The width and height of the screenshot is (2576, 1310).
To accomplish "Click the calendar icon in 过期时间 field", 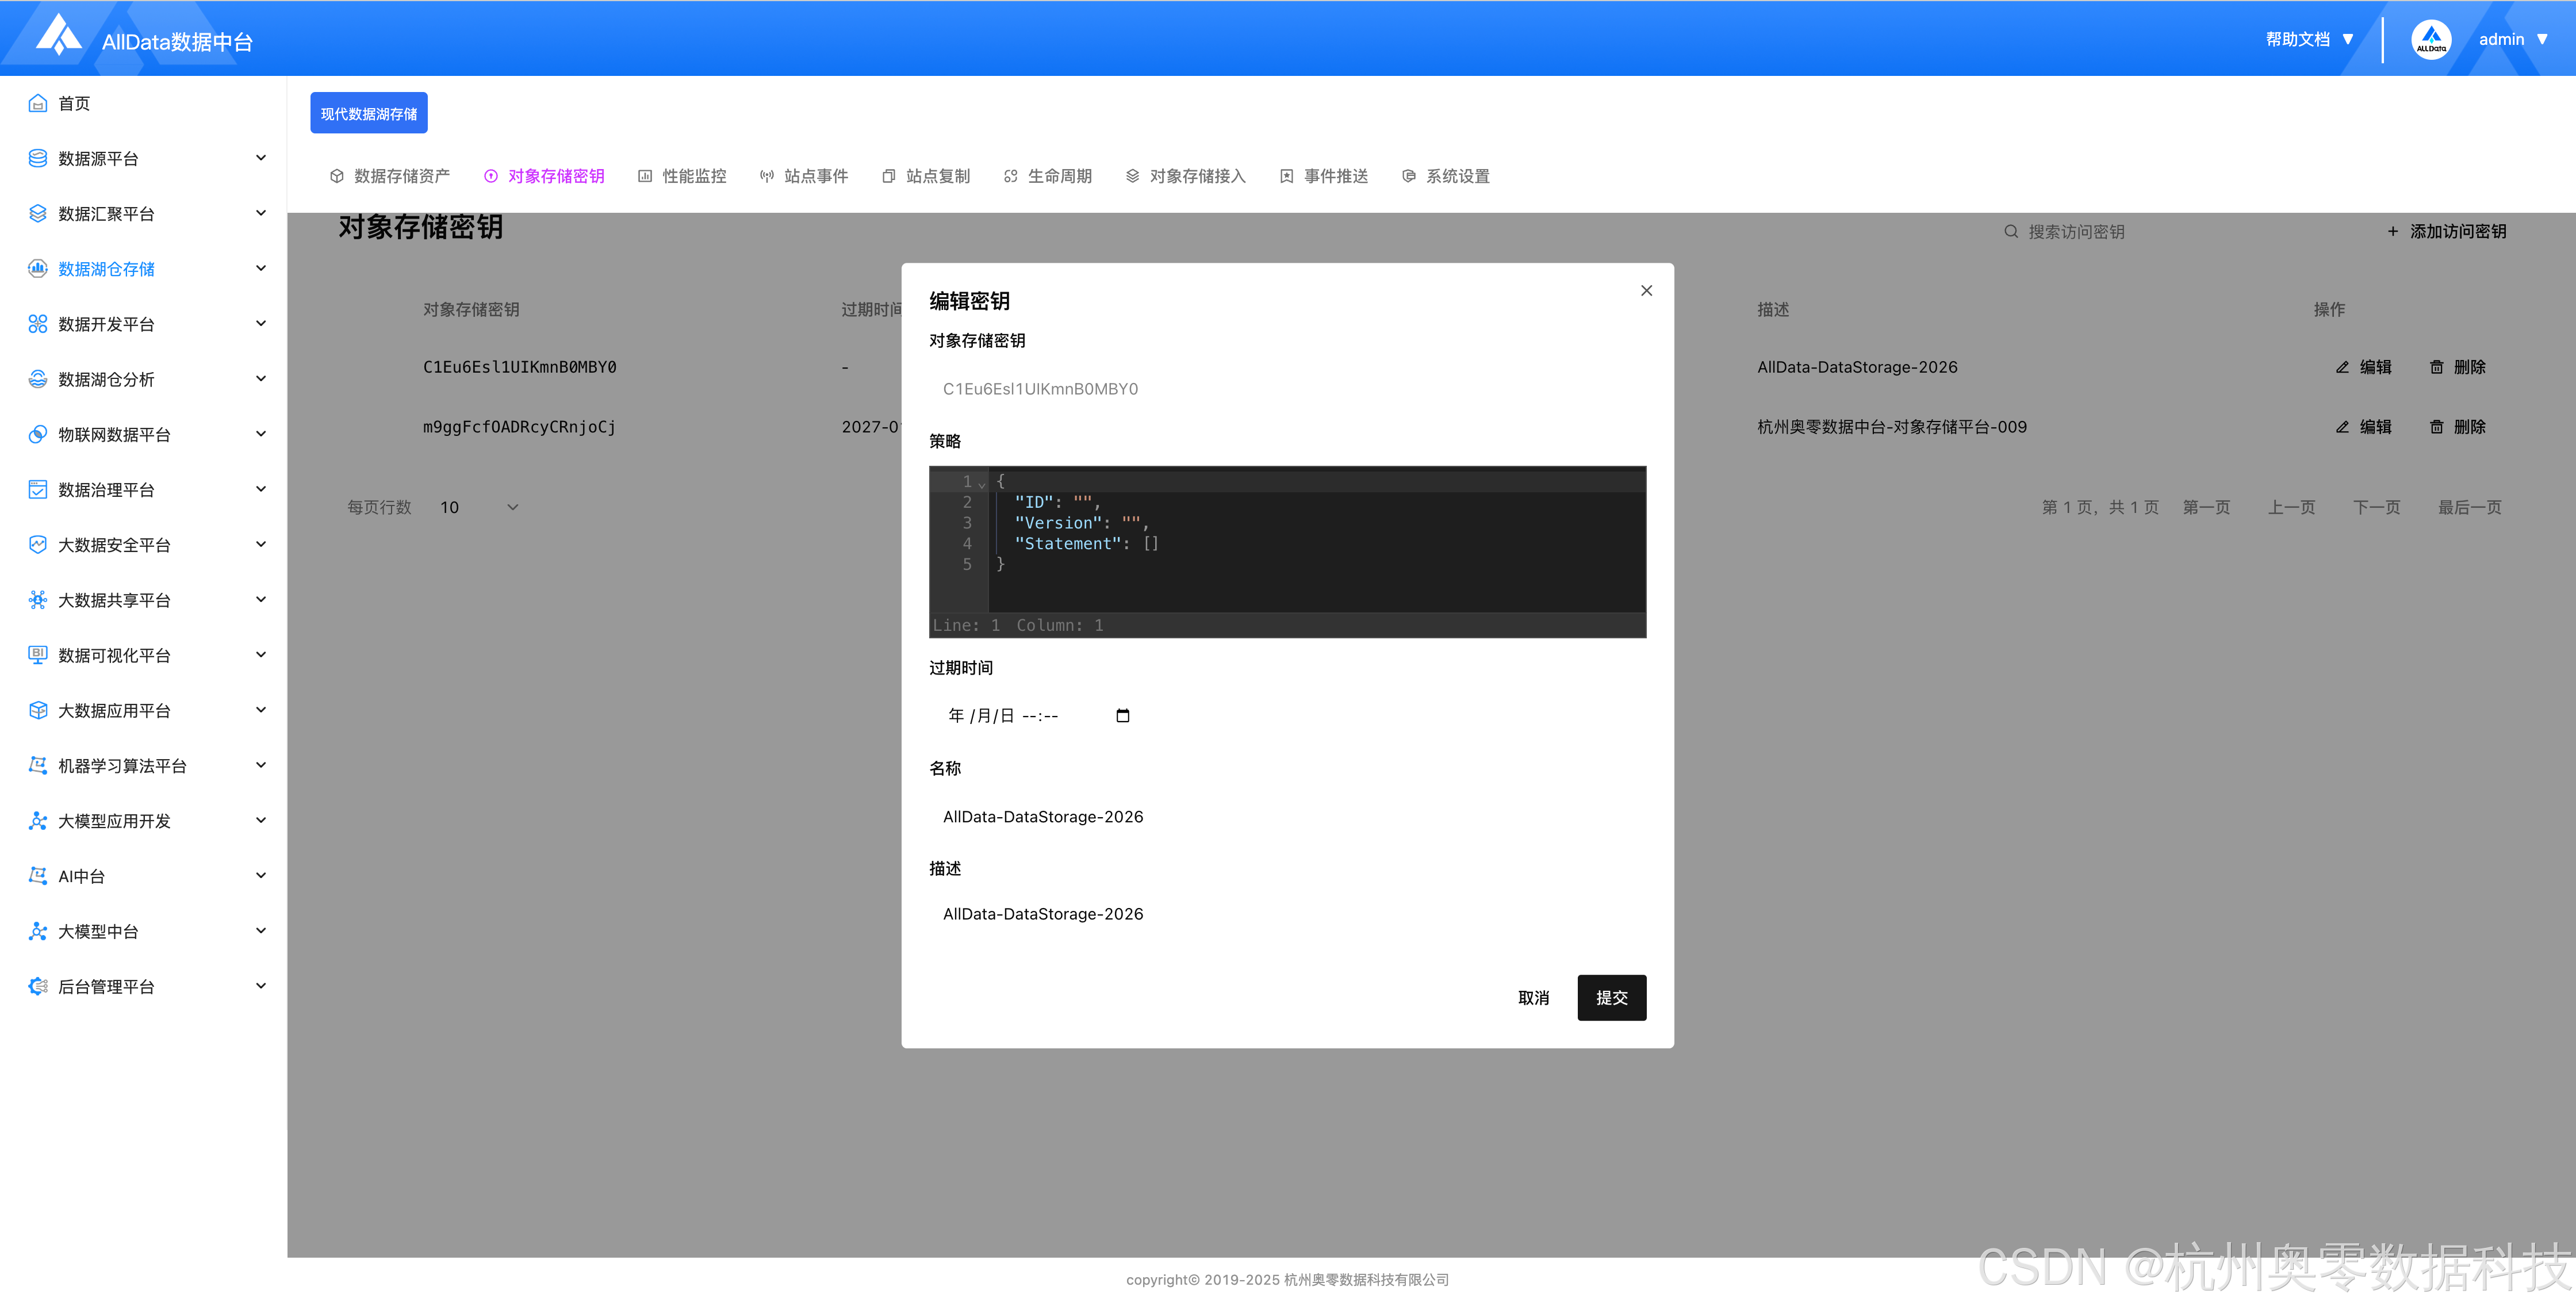I will [1122, 716].
